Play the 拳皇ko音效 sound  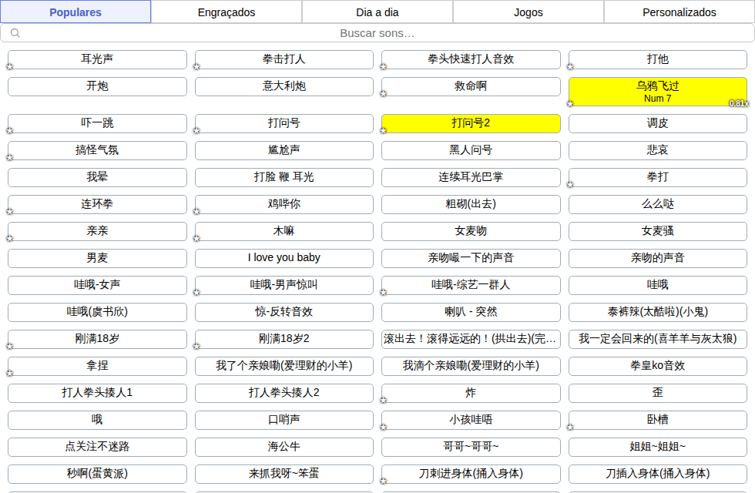tap(658, 366)
